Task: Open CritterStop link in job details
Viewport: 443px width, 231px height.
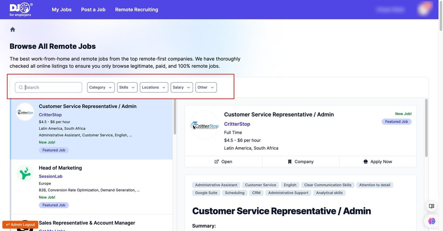Action: tap(237, 124)
